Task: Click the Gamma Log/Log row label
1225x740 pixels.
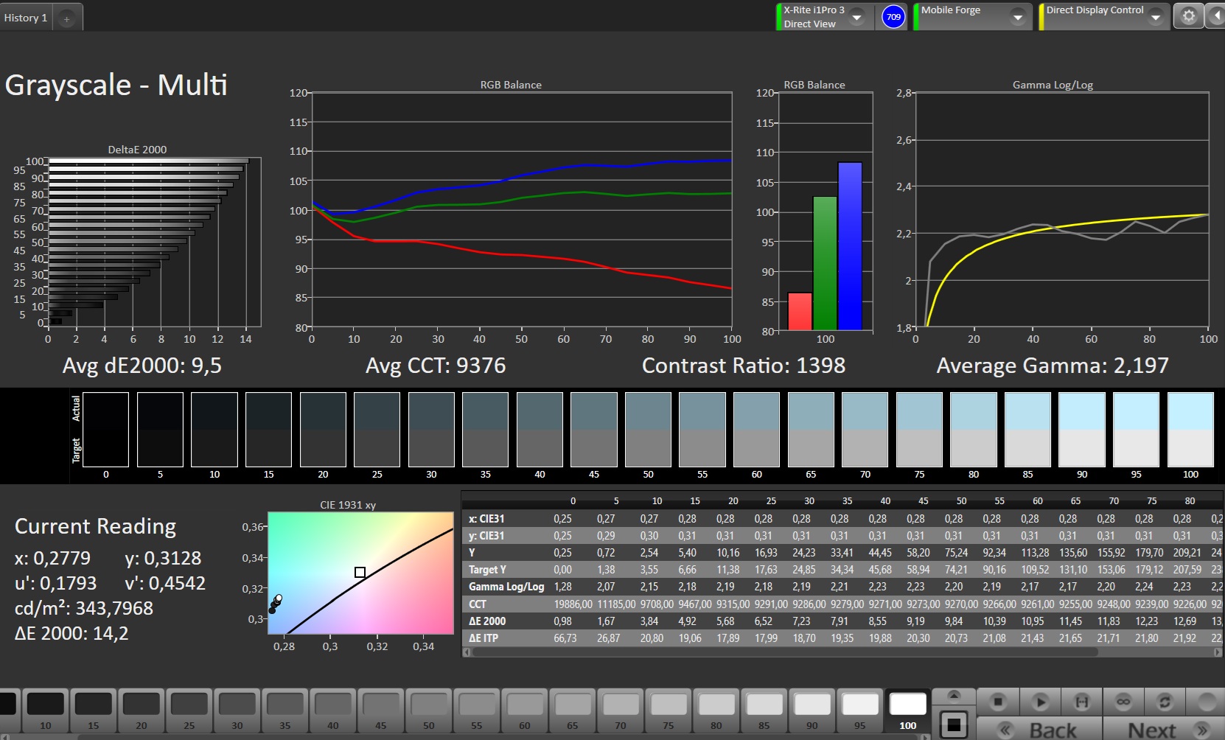Action: click(506, 587)
